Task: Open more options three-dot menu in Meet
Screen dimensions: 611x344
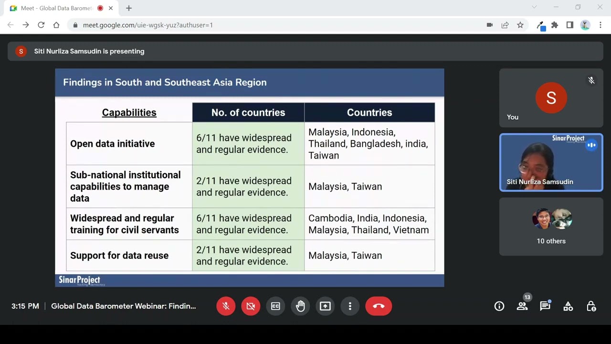Action: (350, 306)
